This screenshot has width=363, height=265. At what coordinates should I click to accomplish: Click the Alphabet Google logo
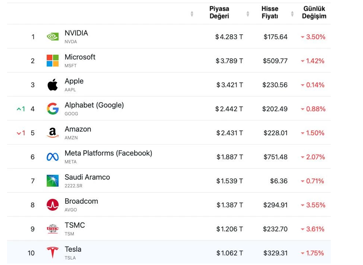(53, 109)
